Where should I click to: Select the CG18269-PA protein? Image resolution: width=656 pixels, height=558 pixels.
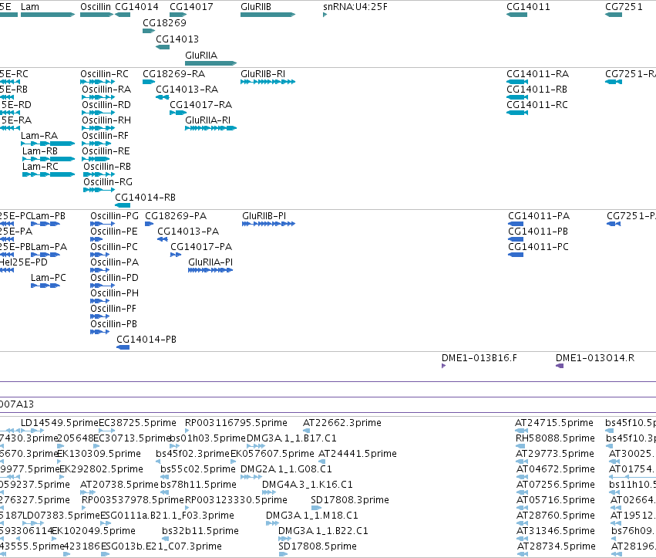pos(149,224)
